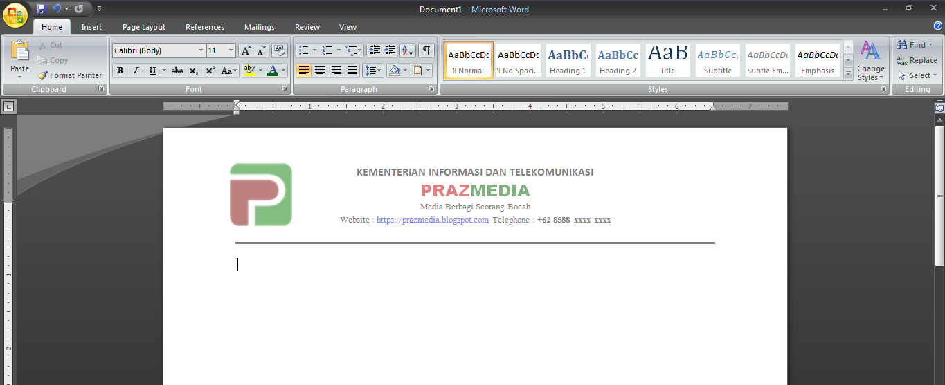Open Multilevel List dropdown

coord(354,50)
